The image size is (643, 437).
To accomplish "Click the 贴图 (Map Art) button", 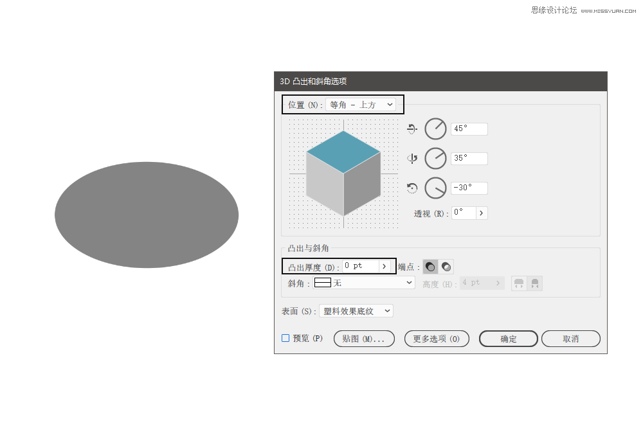I will (363, 339).
